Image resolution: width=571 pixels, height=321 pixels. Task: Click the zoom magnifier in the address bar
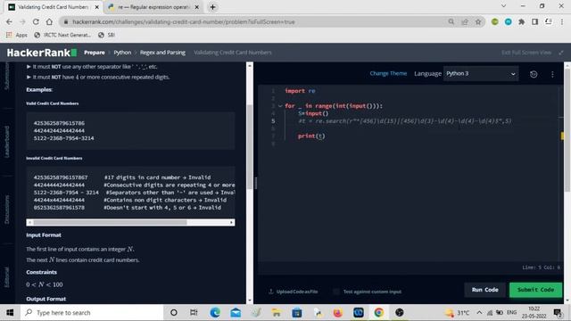point(451,21)
